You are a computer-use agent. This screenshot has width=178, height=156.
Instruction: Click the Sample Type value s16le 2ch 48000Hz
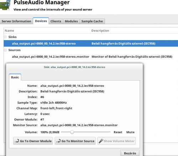tap(53, 103)
